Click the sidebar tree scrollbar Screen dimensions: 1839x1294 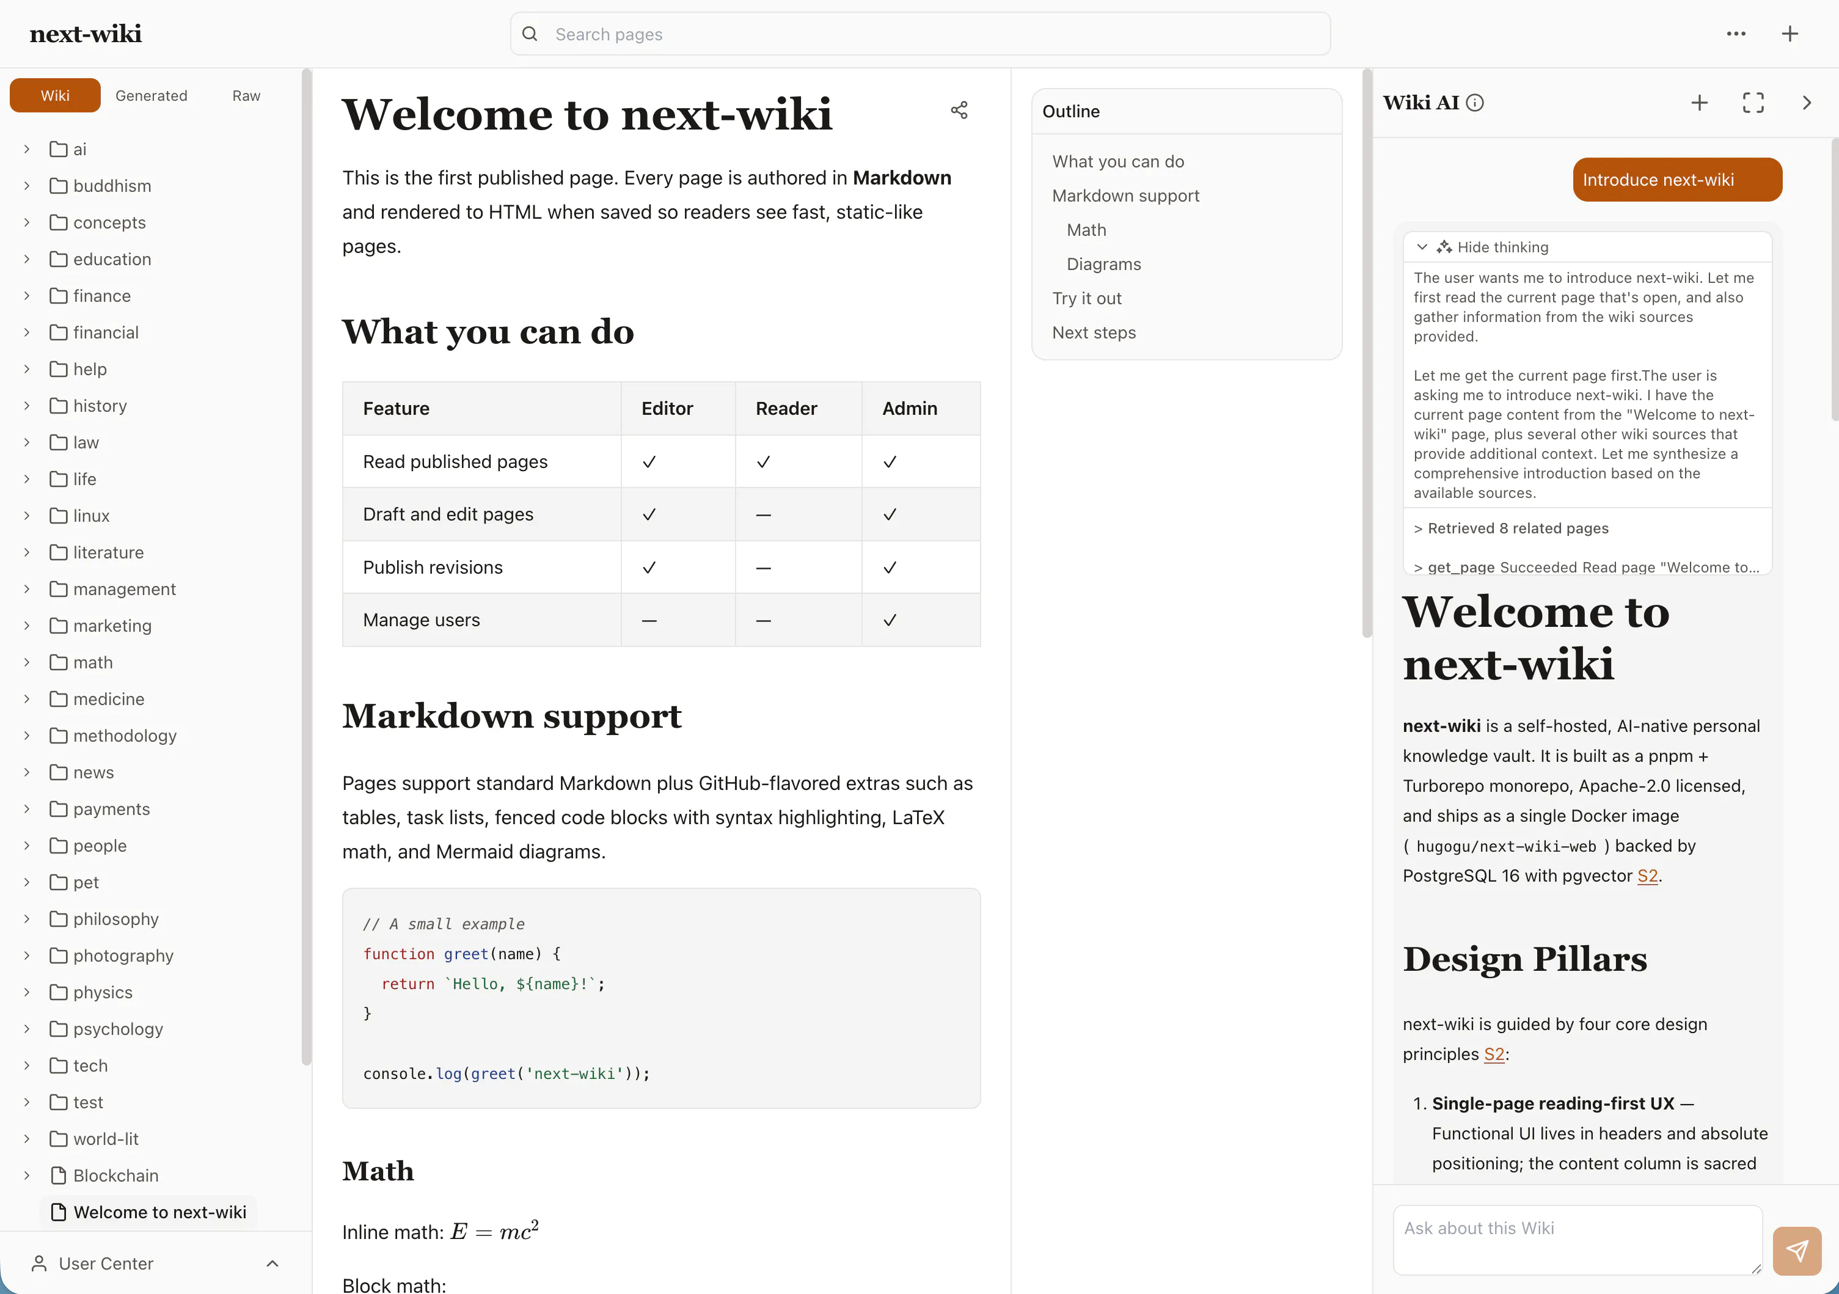(x=306, y=567)
